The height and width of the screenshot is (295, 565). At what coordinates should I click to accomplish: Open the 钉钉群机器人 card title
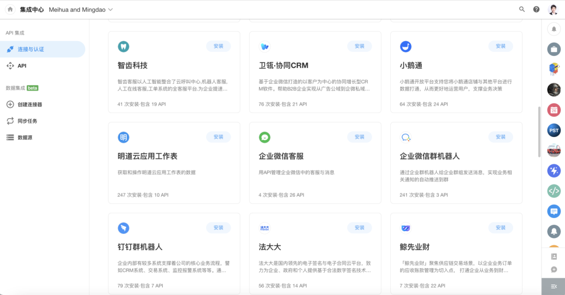pyautogui.click(x=140, y=247)
